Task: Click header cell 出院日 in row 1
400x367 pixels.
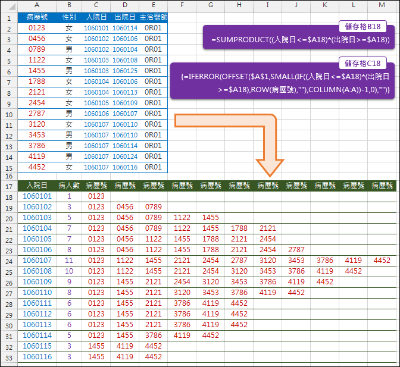Action: [x=125, y=17]
